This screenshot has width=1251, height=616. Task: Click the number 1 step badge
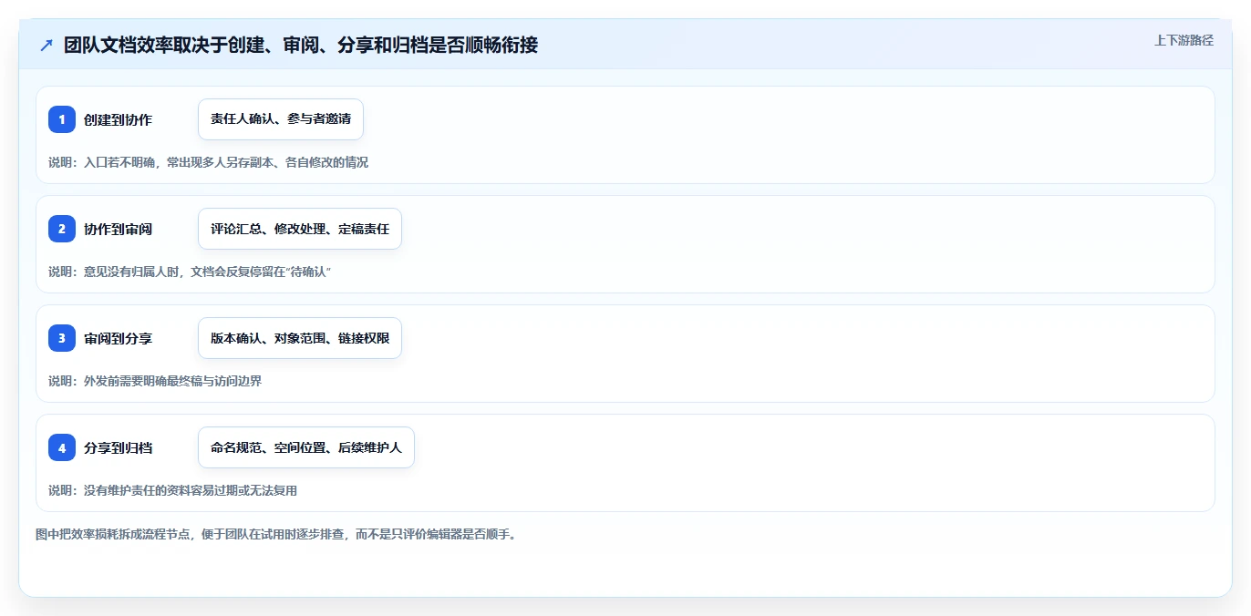click(x=62, y=119)
